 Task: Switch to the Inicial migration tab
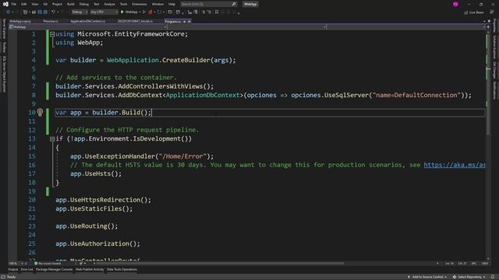(135, 21)
